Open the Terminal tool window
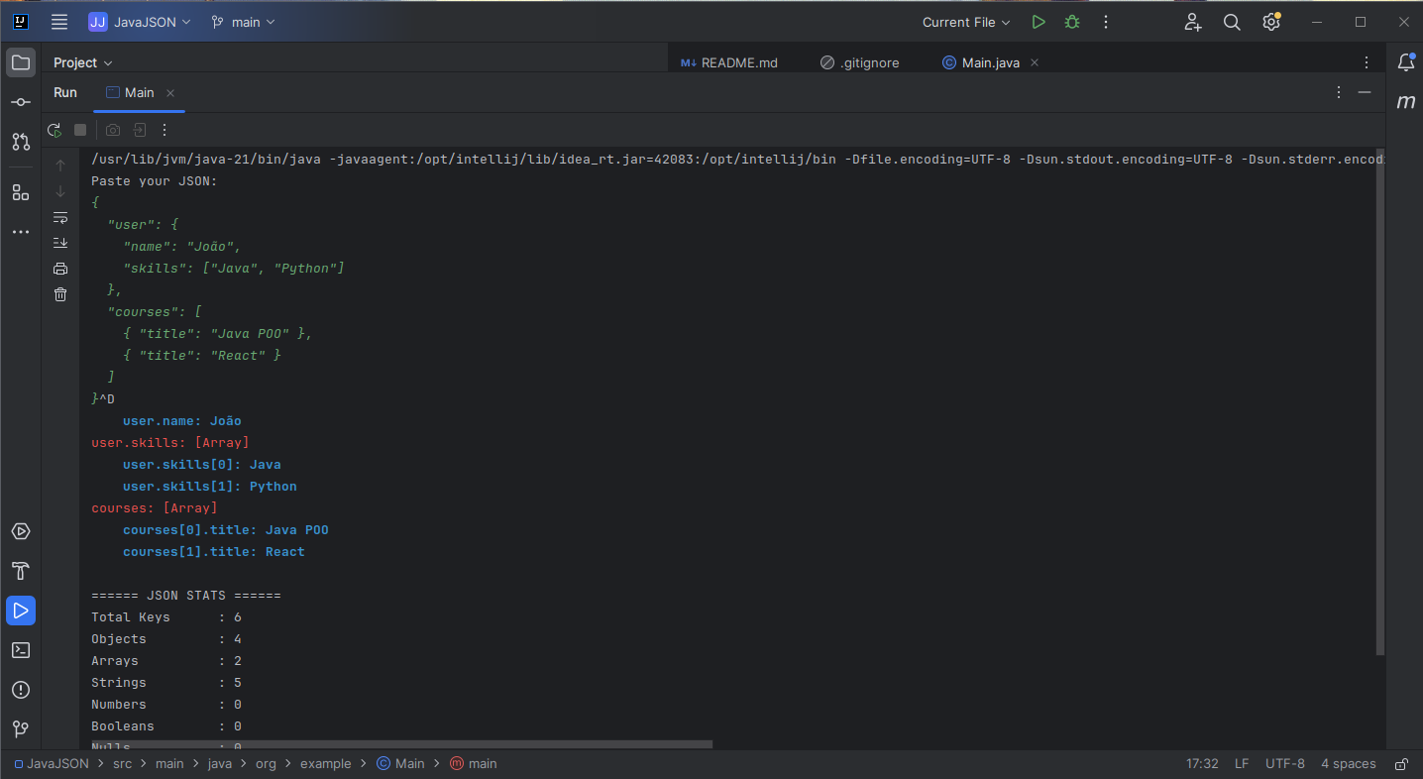The image size is (1423, 779). [21, 650]
